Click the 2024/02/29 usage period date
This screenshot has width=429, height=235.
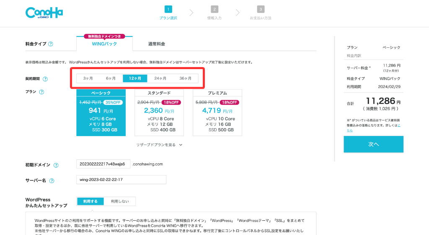click(x=389, y=87)
